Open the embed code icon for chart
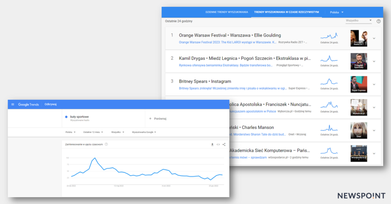391x204 pixels. 218,145
